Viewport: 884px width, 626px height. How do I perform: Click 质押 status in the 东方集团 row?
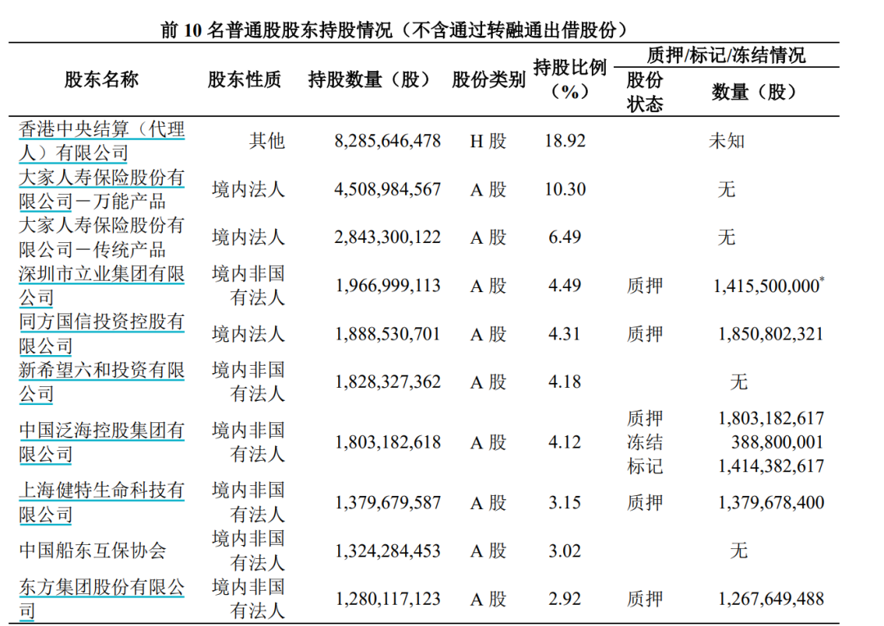tap(644, 599)
